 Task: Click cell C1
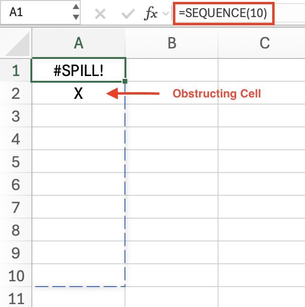tap(262, 70)
